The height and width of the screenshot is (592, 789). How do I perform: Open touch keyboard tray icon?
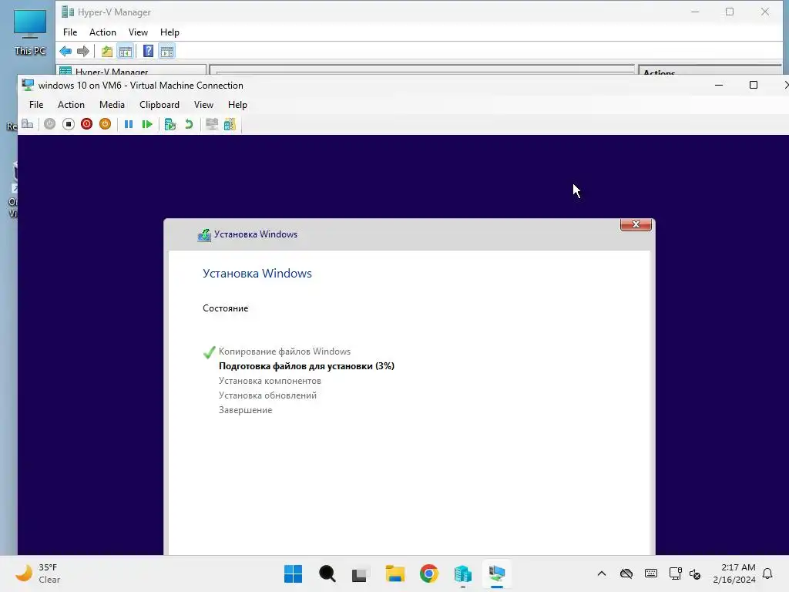click(650, 573)
